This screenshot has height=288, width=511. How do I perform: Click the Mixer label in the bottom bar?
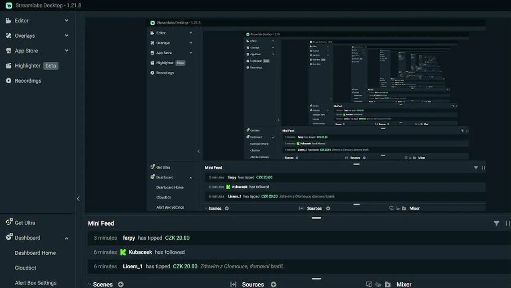[404, 284]
